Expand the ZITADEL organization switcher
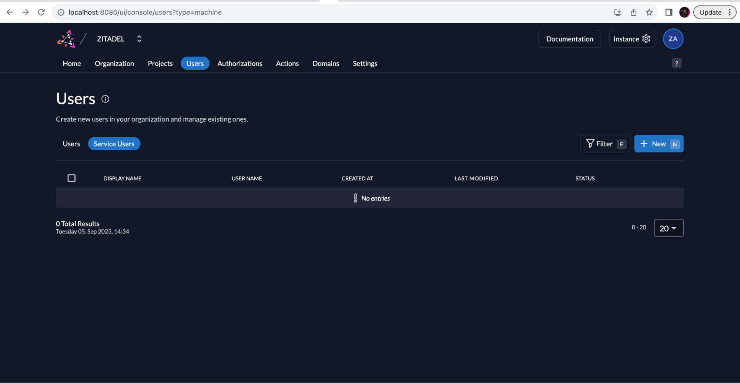This screenshot has height=383, width=740. (x=139, y=39)
